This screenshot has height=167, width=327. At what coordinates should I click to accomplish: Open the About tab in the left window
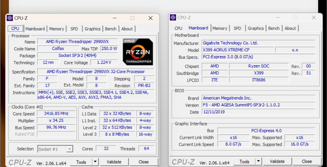click(x=127, y=29)
